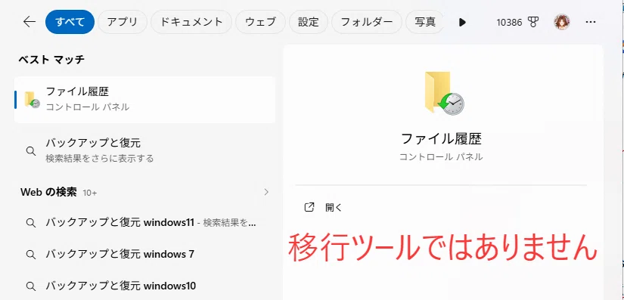The height and width of the screenshot is (300, 624).
Task: Click magnifier icon of windows 7 suggestion
Action: coord(31,255)
